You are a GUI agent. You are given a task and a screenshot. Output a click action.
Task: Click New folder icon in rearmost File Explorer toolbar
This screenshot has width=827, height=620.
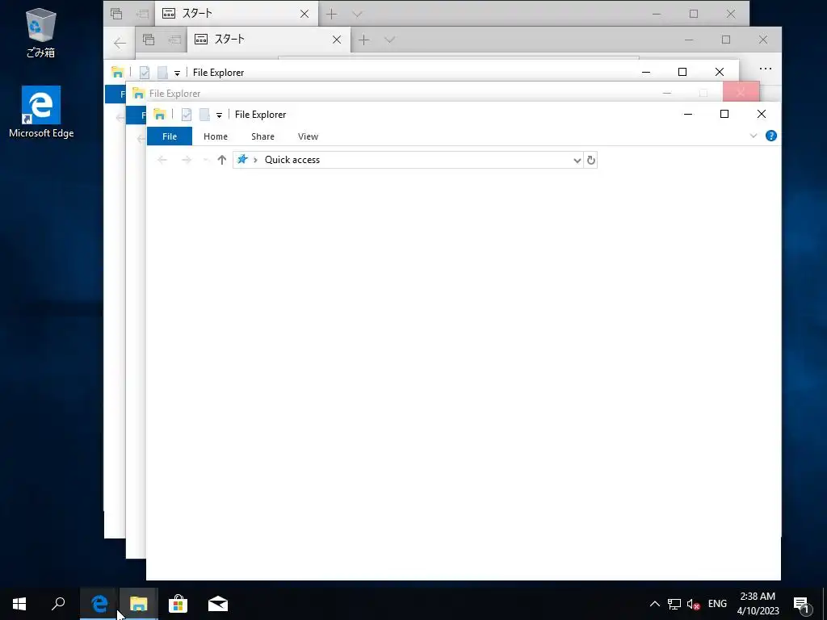(162, 72)
